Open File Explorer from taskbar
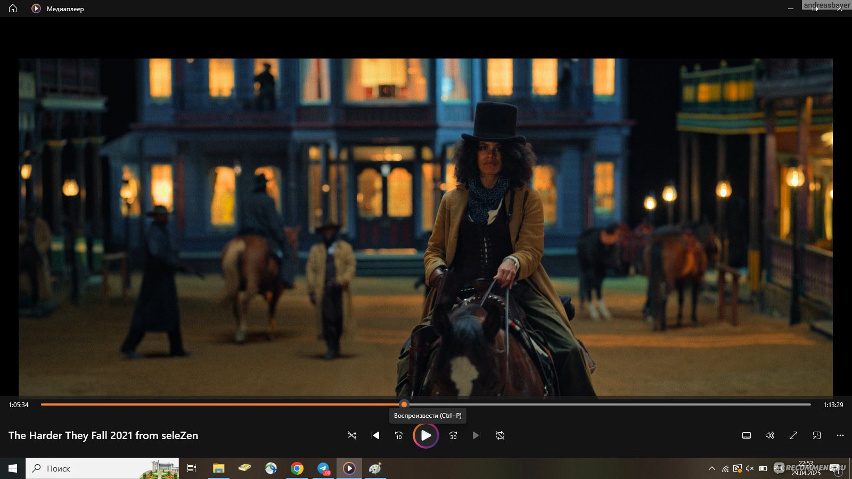Image resolution: width=852 pixels, height=479 pixels. coord(218,468)
